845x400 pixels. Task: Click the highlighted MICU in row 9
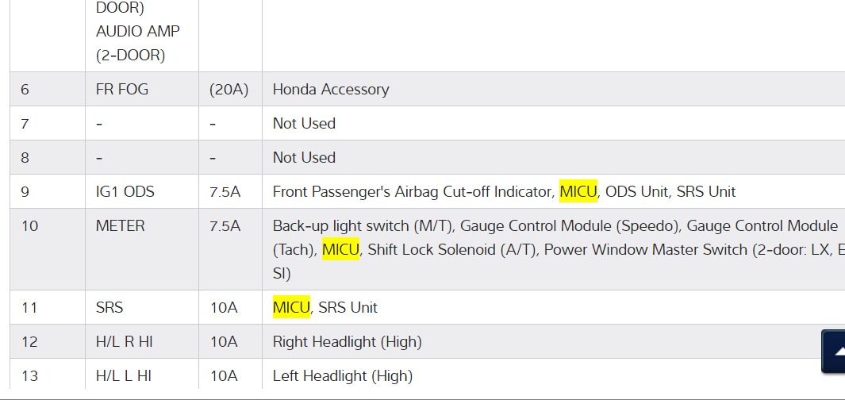coord(578,191)
